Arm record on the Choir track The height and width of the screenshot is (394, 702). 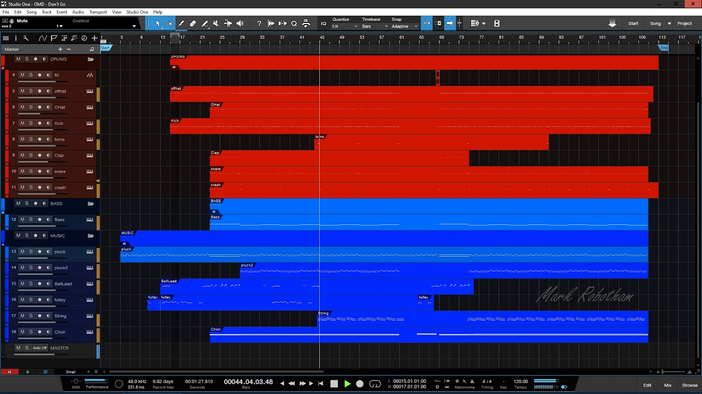39,332
